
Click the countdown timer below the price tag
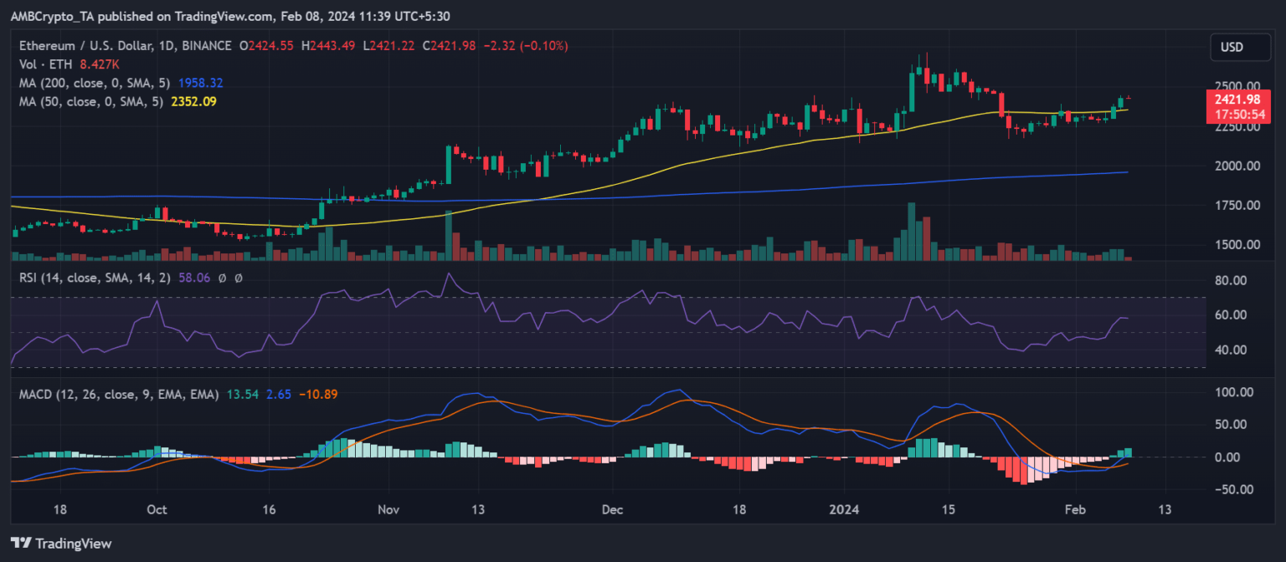click(x=1239, y=111)
